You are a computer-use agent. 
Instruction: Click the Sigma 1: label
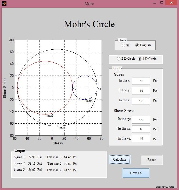[20, 157]
